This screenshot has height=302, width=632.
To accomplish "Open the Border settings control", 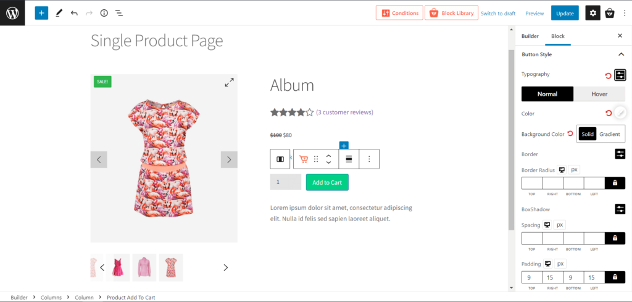I will (x=620, y=154).
